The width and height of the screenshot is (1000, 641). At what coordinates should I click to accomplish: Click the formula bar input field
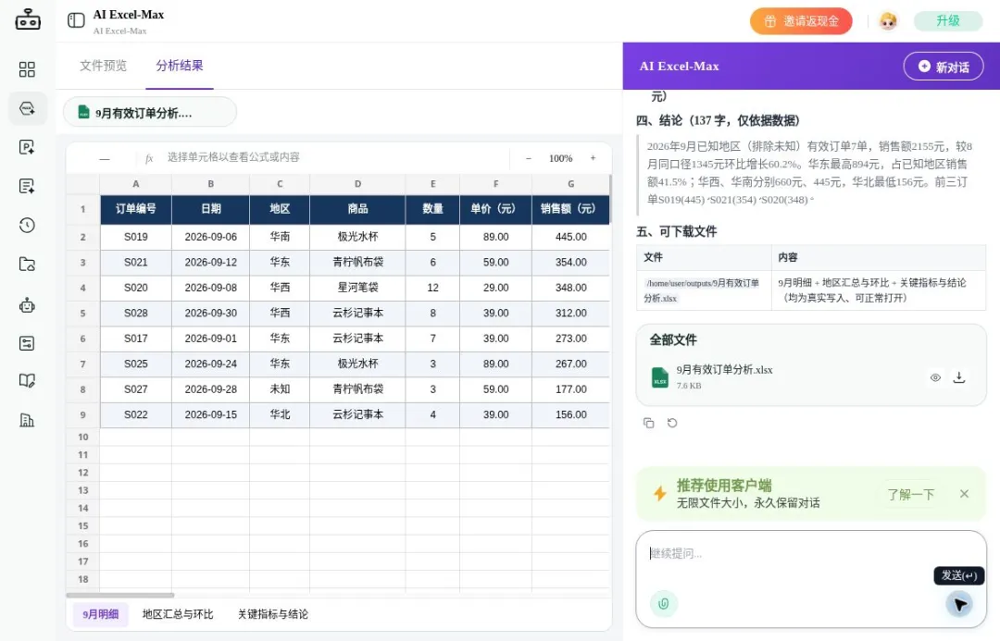(x=335, y=157)
